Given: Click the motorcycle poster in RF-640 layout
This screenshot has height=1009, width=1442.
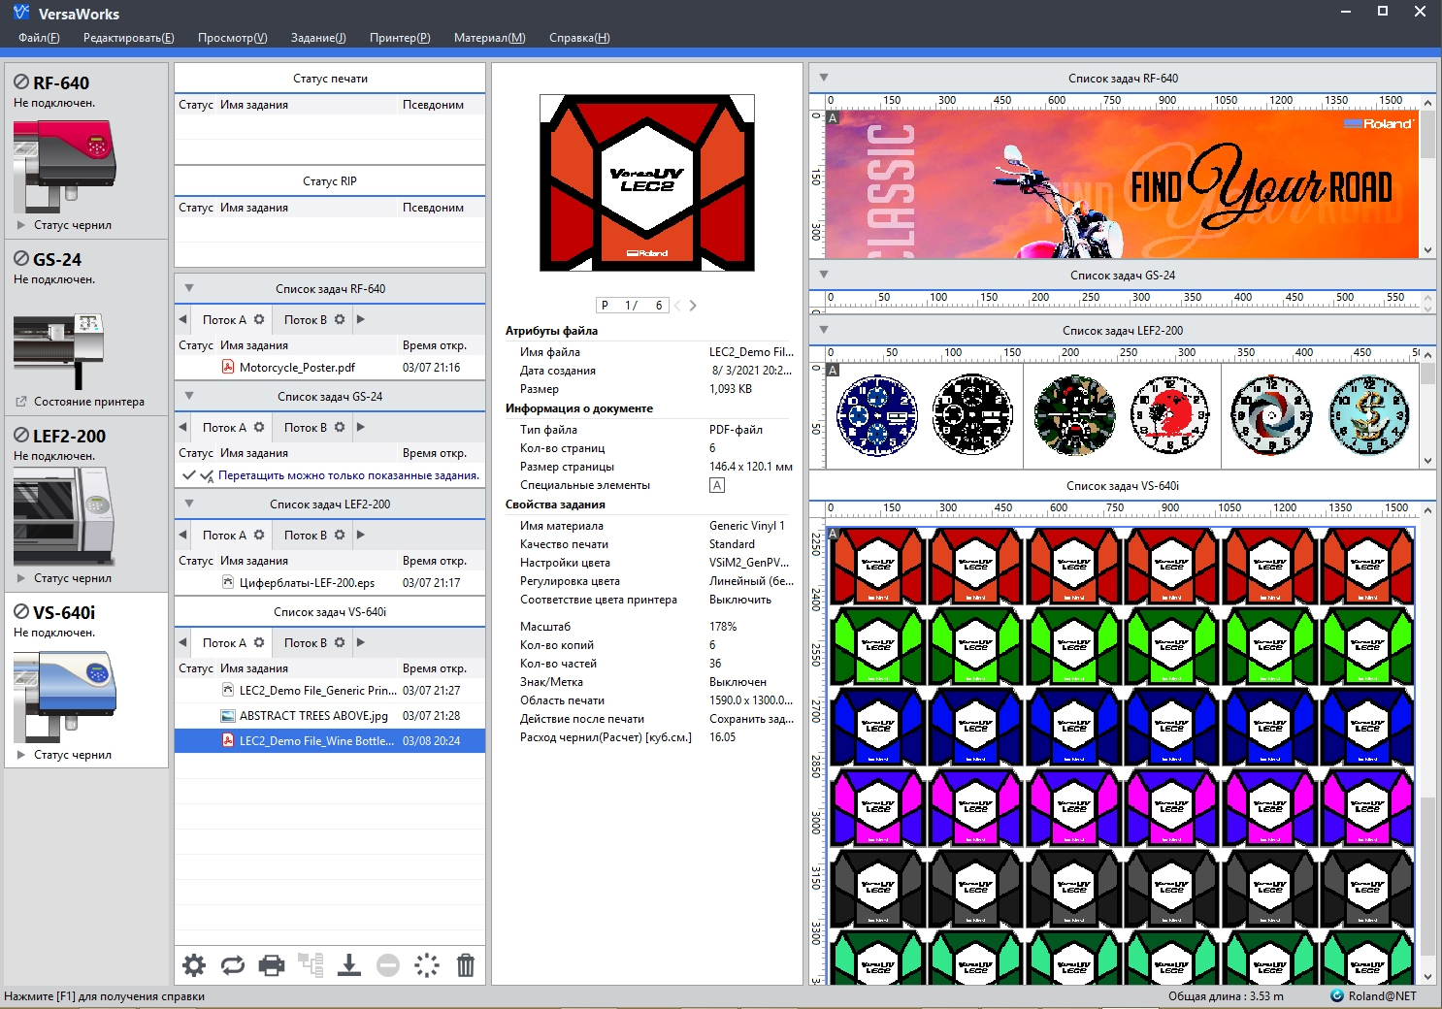Looking at the screenshot, I should pos(1122,183).
